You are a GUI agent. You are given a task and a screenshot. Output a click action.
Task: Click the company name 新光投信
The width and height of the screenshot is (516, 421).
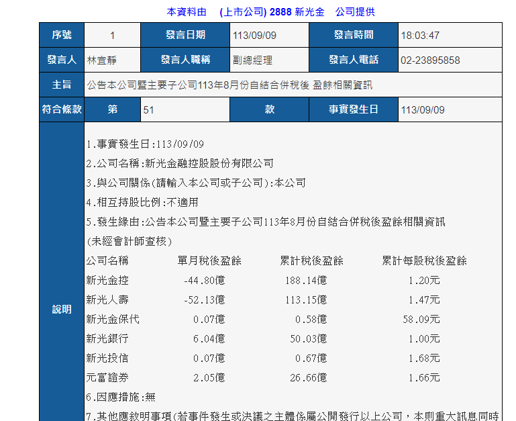(107, 358)
